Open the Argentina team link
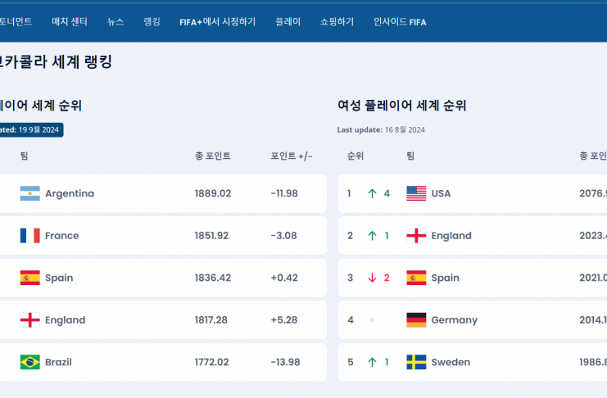The image size is (607, 398). pyautogui.click(x=70, y=194)
